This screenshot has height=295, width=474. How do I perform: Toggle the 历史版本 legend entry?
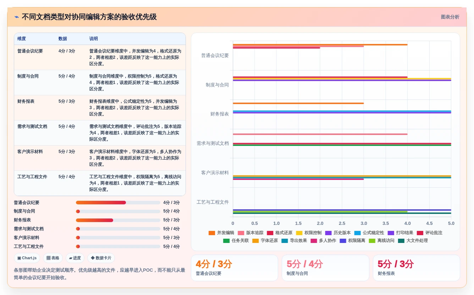click(338, 233)
